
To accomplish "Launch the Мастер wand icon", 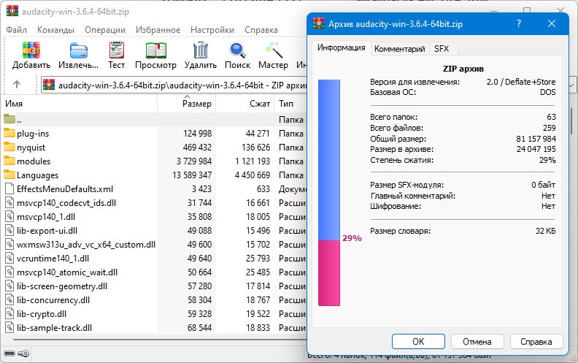I will coord(273,50).
